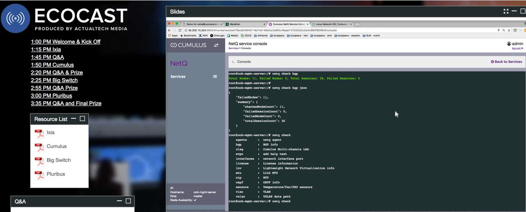Open 2:20 PM Q&A & Prize link
Image resolution: width=526 pixels, height=212 pixels.
click(x=57, y=72)
